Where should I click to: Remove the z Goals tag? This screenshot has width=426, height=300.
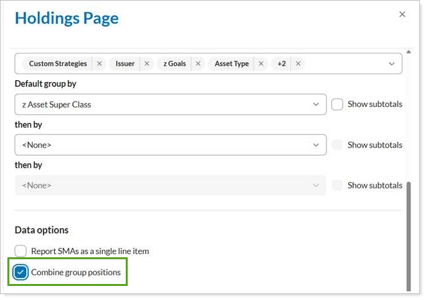tap(198, 64)
